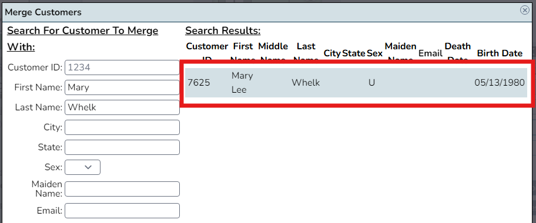Click into the State input field
Viewport: 536px width, 223px height.
[122, 147]
